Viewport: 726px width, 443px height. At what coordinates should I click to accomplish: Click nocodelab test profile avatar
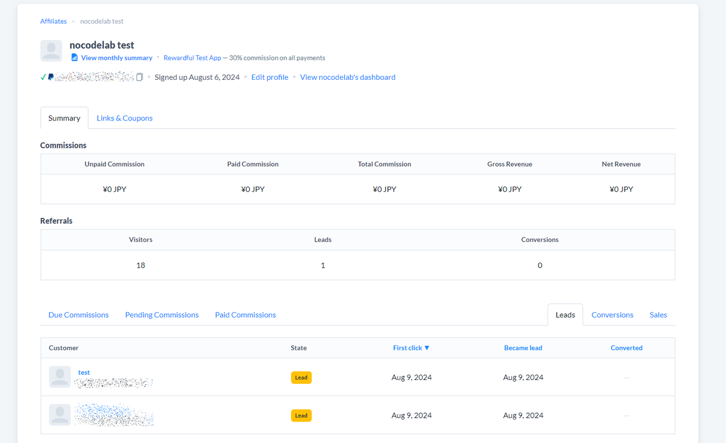tap(51, 51)
